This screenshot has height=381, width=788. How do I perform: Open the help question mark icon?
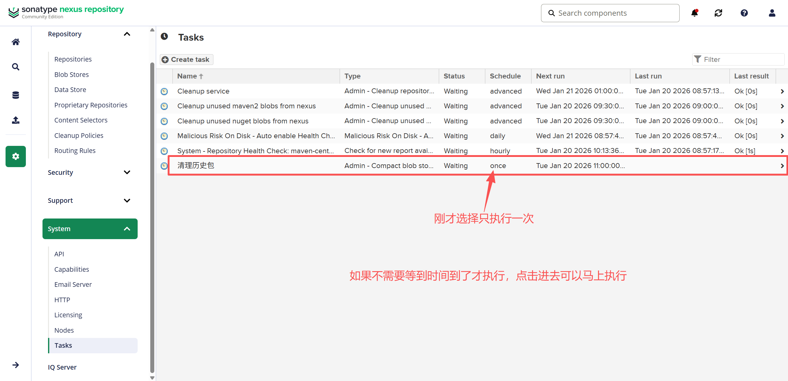pyautogui.click(x=744, y=13)
